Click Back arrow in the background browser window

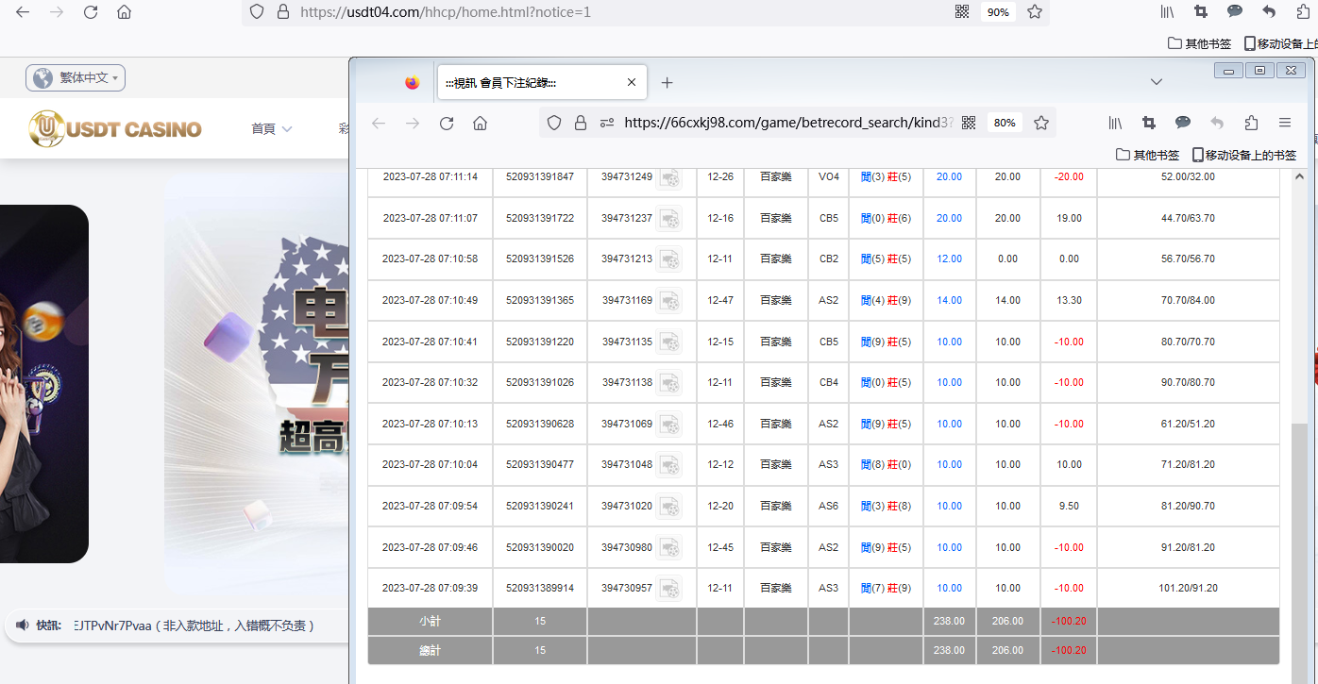point(23,12)
